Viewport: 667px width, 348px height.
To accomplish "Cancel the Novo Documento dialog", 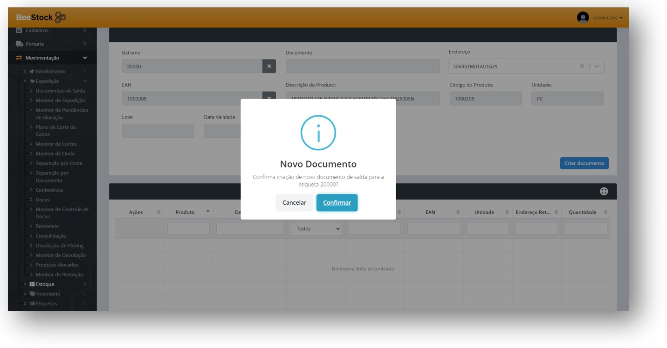I will (294, 203).
